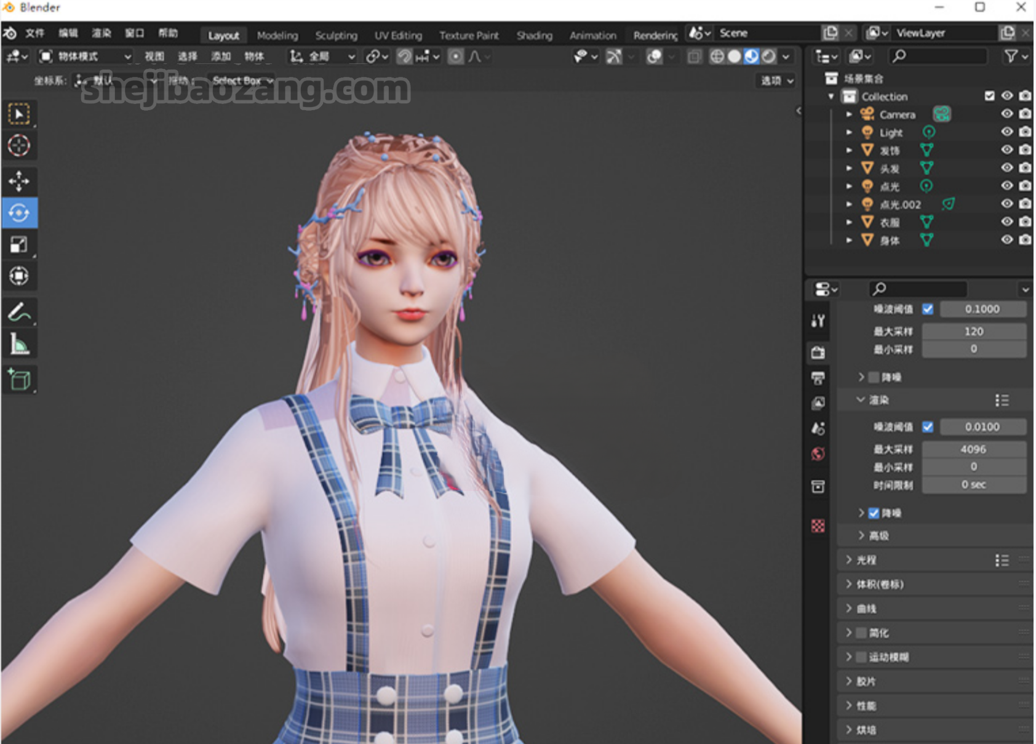Select the Add Cube tool
The height and width of the screenshot is (744, 1036).
19,379
